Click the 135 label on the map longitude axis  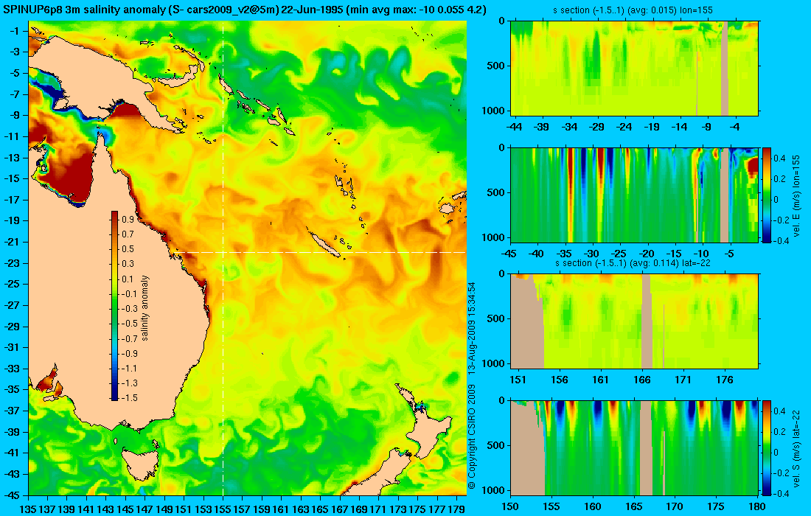27,509
